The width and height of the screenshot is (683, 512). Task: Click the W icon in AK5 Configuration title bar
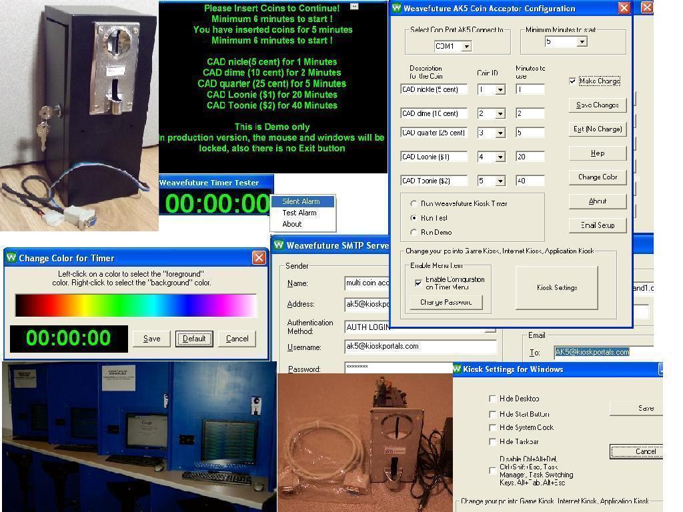point(397,9)
